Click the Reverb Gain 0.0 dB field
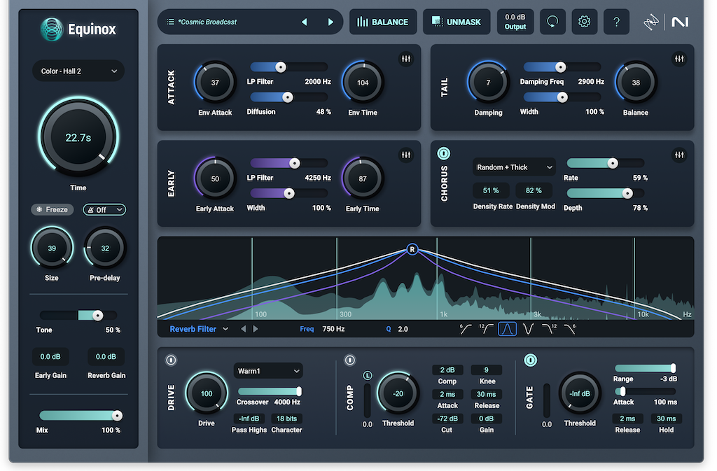 106,357
